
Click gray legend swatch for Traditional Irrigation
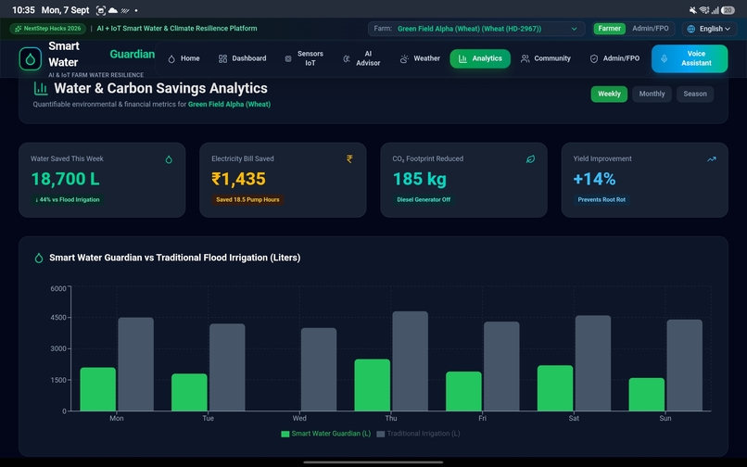click(x=380, y=435)
